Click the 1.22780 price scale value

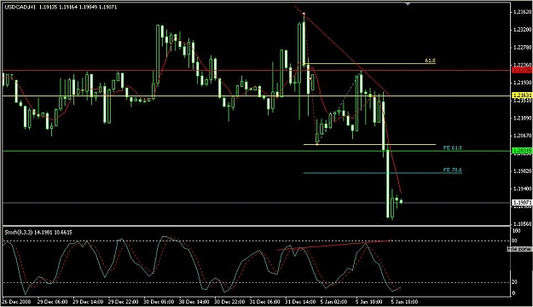tap(522, 47)
